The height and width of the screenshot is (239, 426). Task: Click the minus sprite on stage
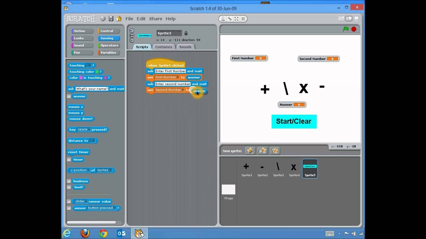point(322,87)
